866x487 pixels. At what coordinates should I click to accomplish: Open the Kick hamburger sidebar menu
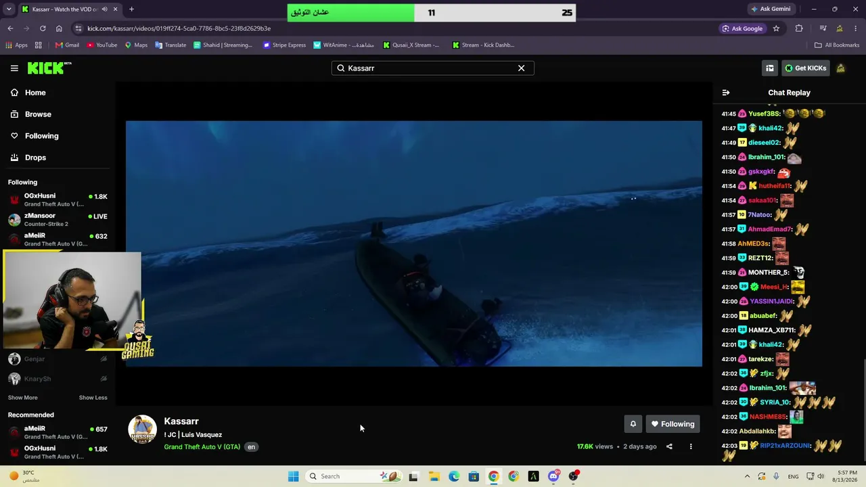(x=14, y=68)
